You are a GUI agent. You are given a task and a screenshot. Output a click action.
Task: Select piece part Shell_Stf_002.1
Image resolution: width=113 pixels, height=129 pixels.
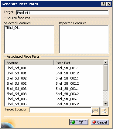coord(67,78)
